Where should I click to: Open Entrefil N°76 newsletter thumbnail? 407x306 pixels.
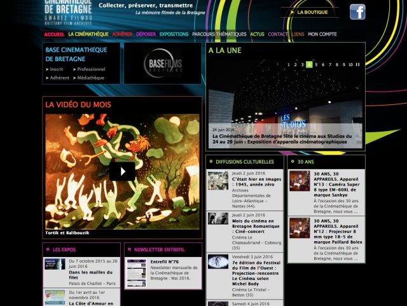pyautogui.click(x=137, y=273)
